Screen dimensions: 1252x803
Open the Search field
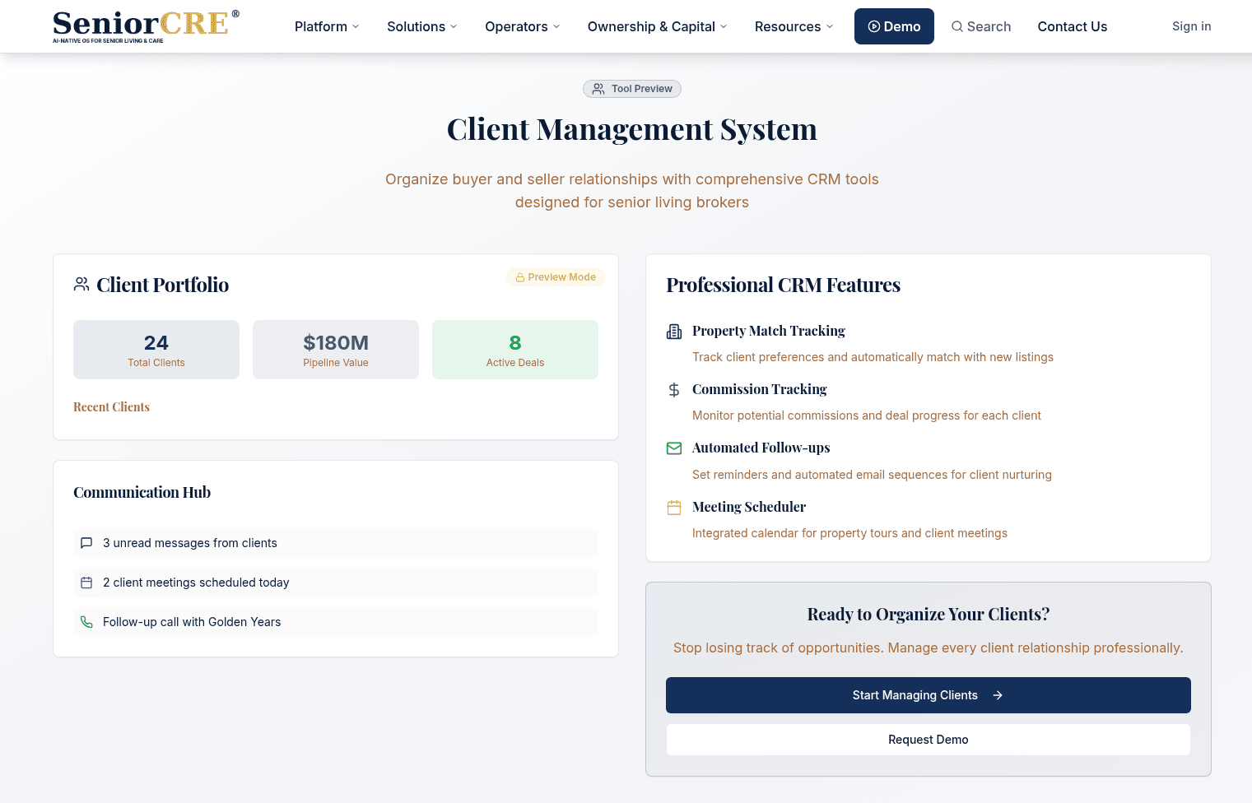(981, 26)
